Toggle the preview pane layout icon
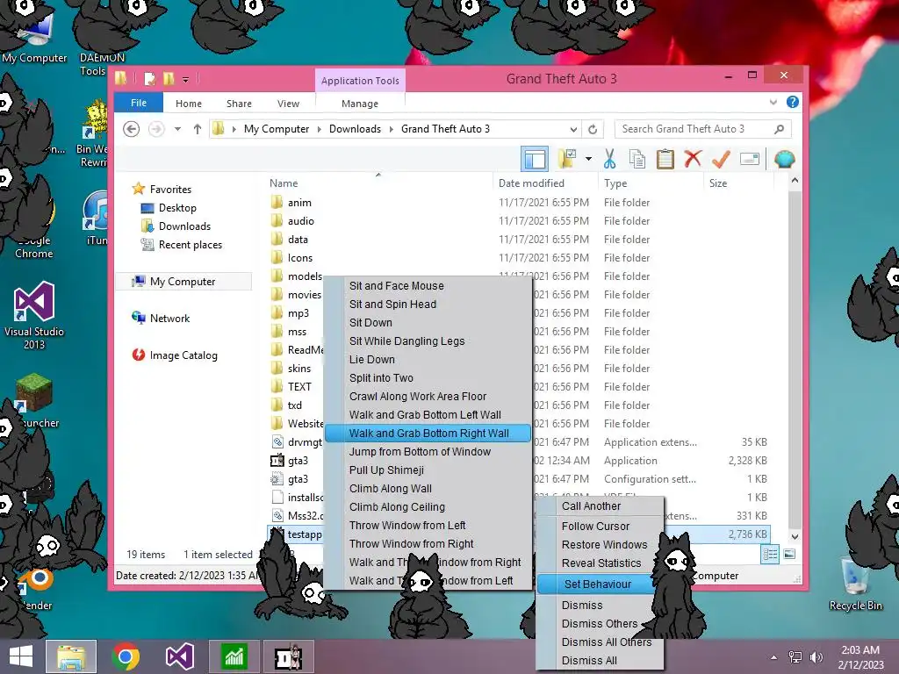This screenshot has width=899, height=674. click(535, 159)
